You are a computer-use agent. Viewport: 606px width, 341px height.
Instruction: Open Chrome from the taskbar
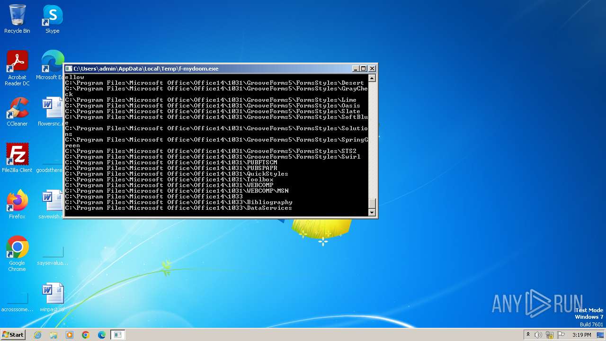(86, 335)
